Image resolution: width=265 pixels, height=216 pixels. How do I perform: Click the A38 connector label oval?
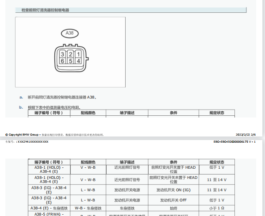pyautogui.click(x=69, y=33)
